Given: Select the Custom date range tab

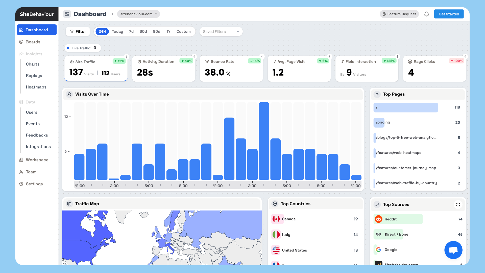Looking at the screenshot, I should 183,31.
